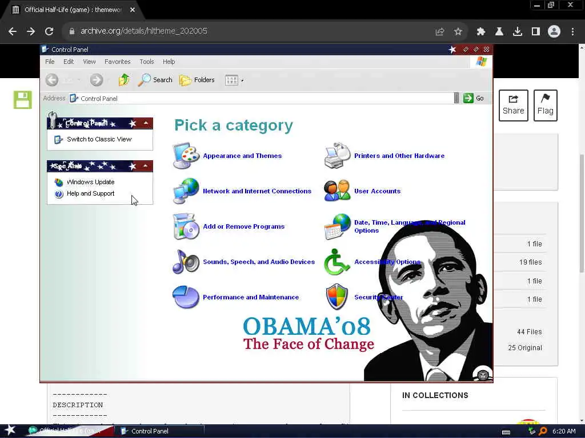Bookmark this page with the star icon
Viewport: 585px width, 438px height.
458,32
